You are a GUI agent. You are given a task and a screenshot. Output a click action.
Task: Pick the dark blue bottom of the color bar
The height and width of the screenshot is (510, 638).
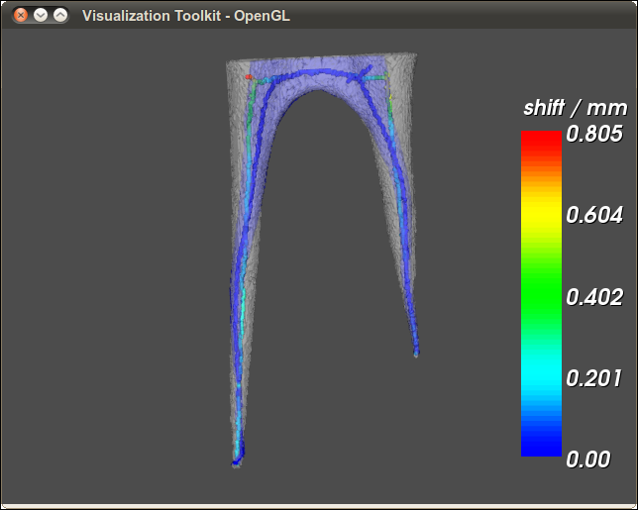[x=541, y=444]
